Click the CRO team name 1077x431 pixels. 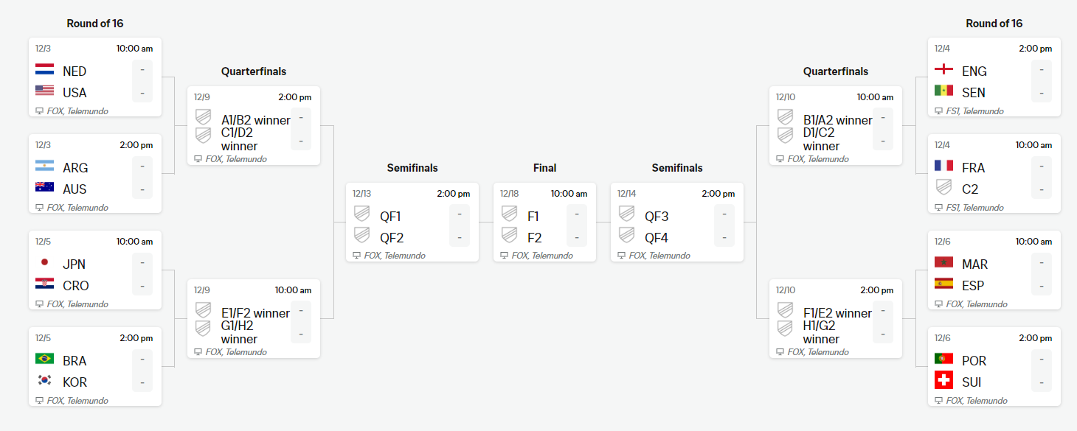(x=76, y=285)
